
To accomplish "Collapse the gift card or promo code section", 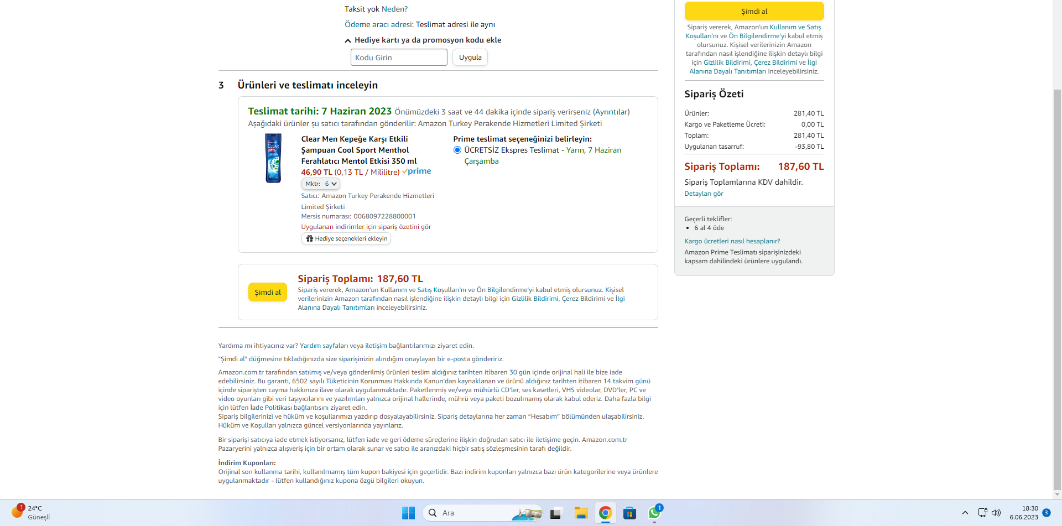I will pos(423,40).
